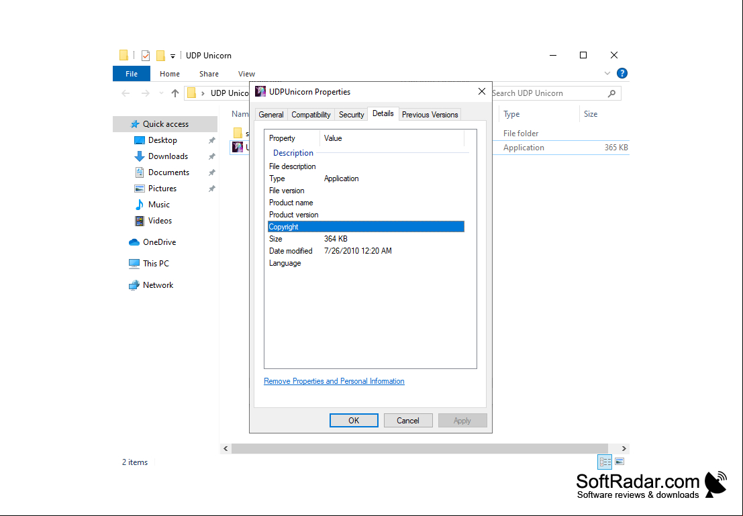The height and width of the screenshot is (516, 743).
Task: Open the Share ribbon tab
Action: click(x=209, y=73)
